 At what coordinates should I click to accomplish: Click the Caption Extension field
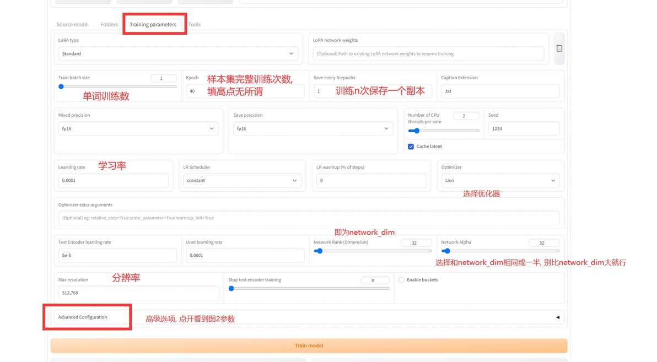[500, 91]
